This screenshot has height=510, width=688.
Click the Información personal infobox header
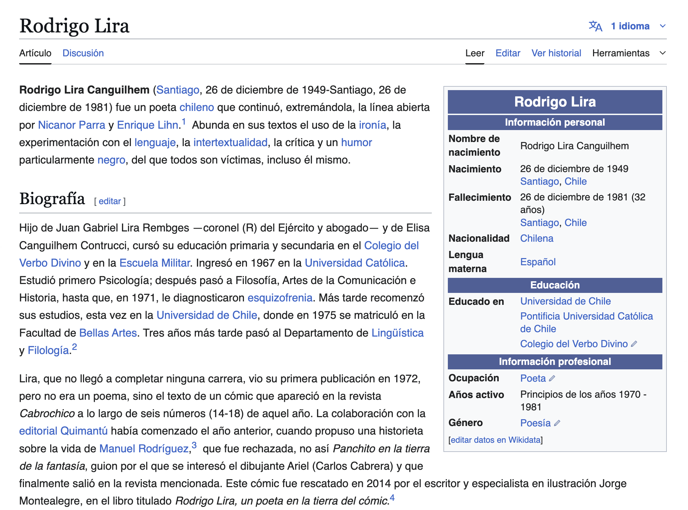pos(555,123)
